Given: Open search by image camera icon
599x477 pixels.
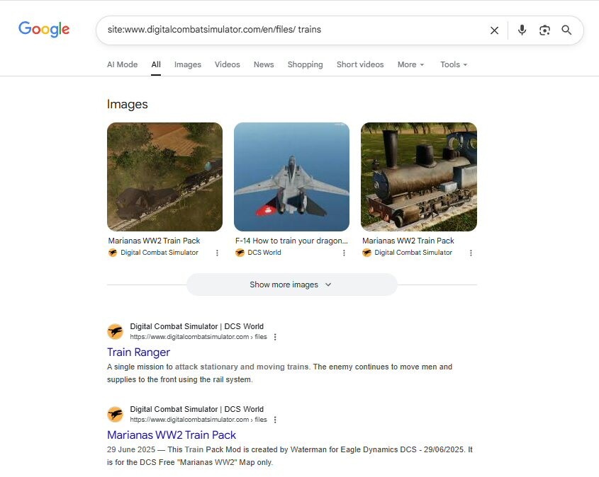Looking at the screenshot, I should [x=544, y=30].
